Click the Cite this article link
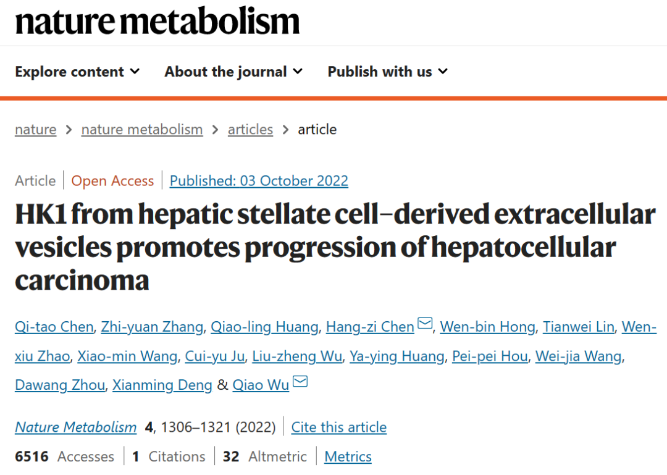The height and width of the screenshot is (475, 667). [x=338, y=427]
